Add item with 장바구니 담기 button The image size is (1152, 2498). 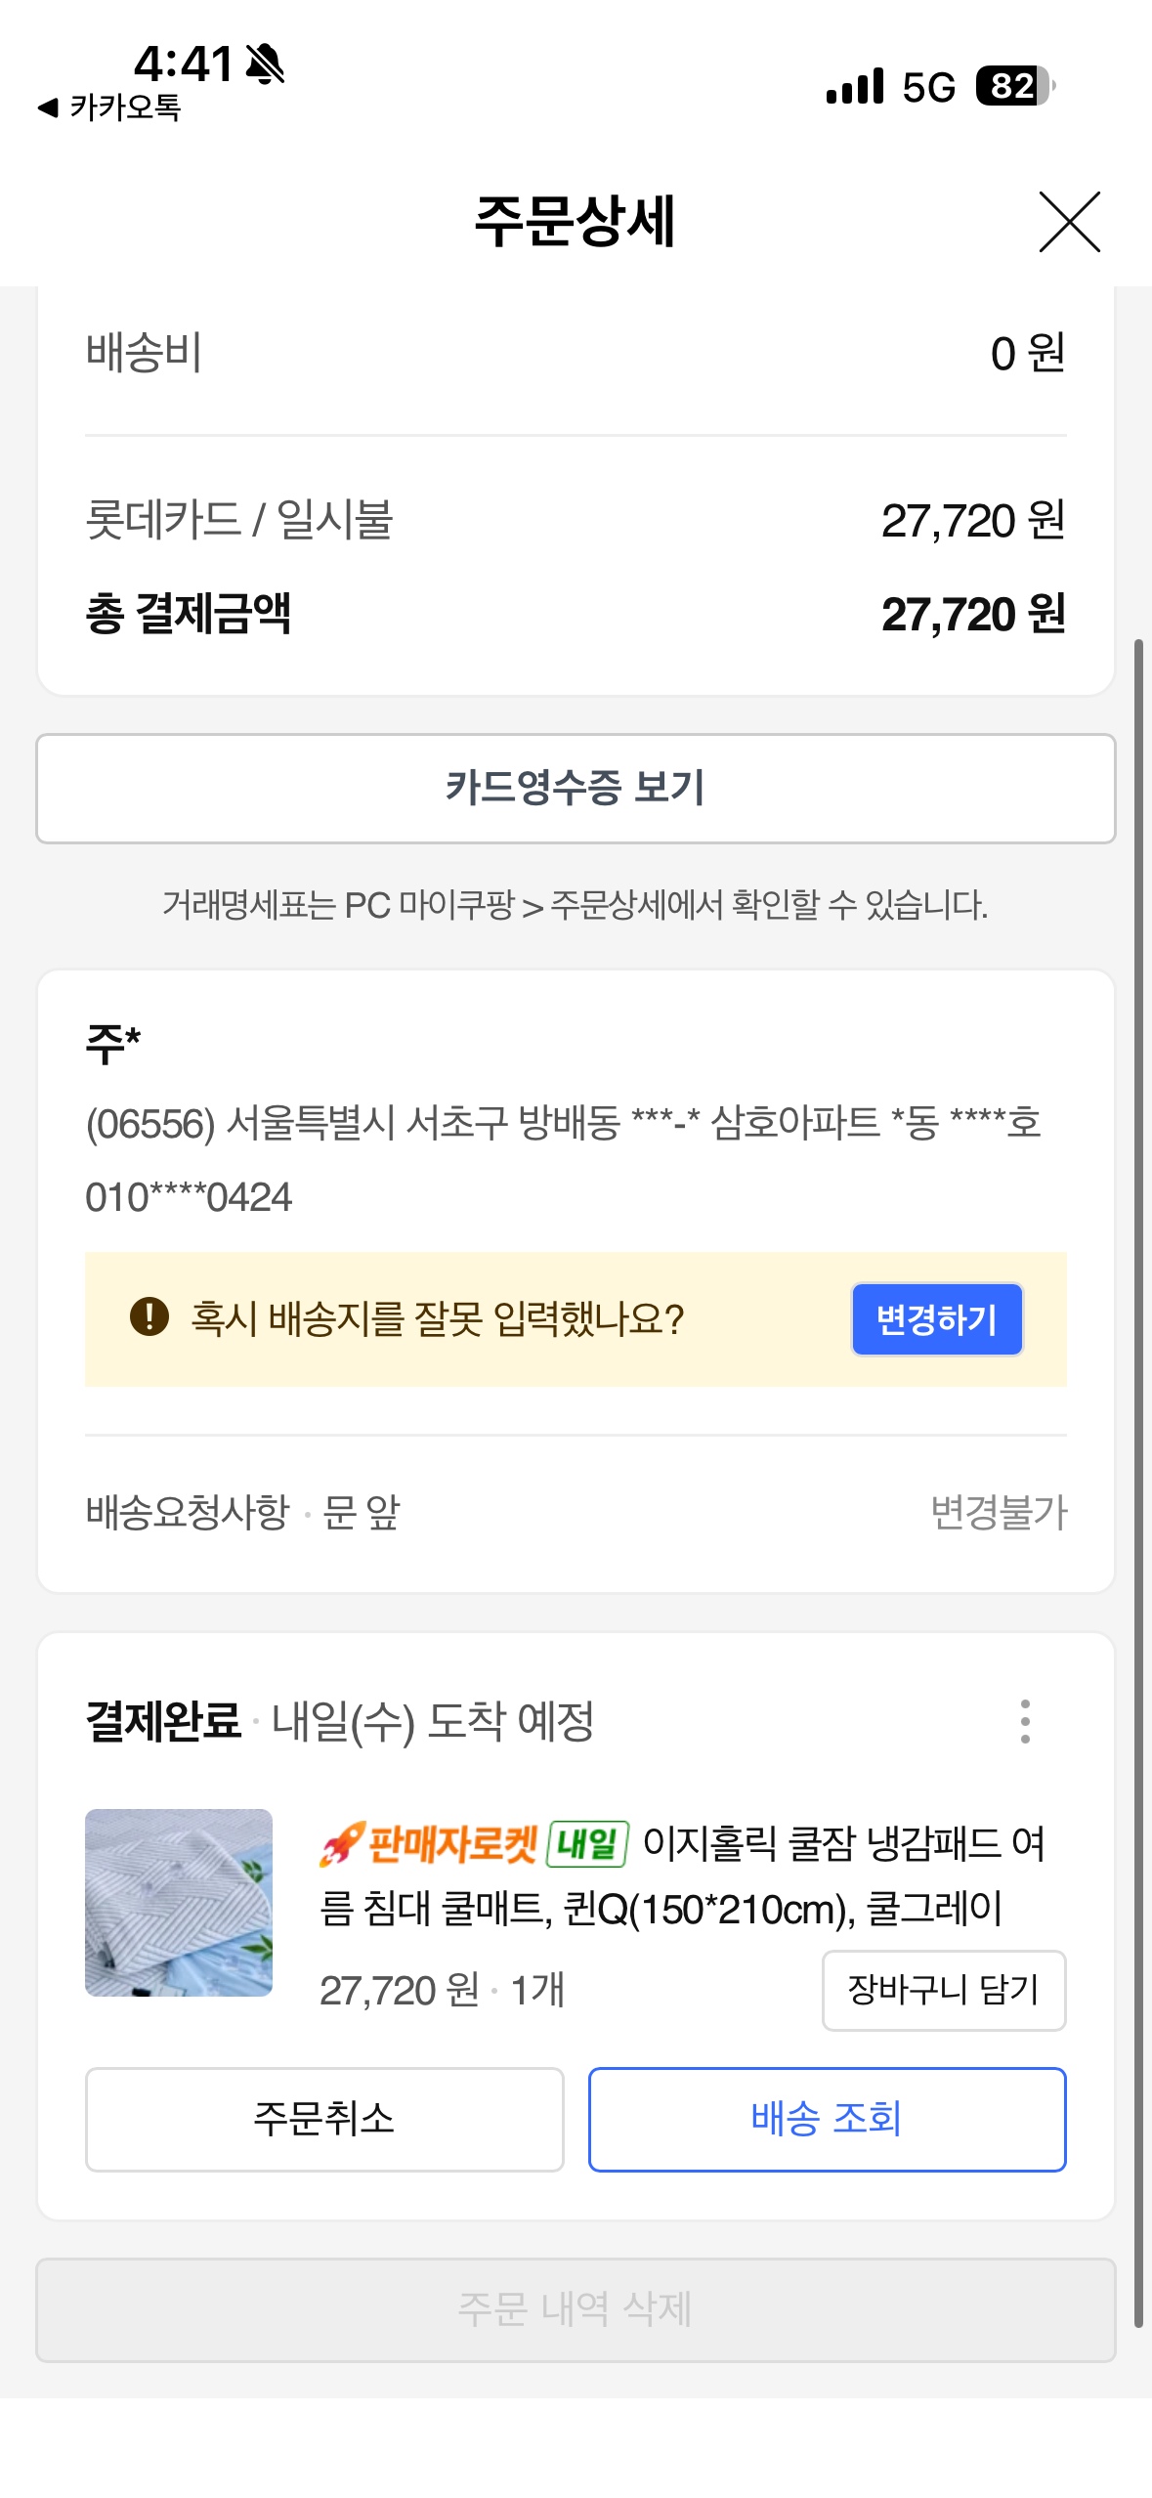coord(943,1990)
